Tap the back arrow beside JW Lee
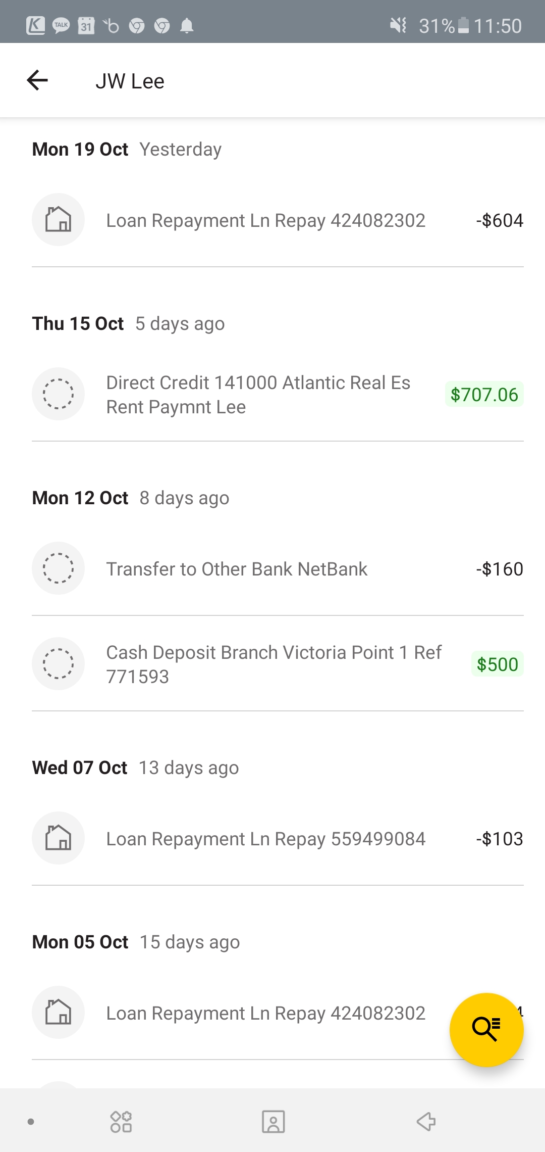The image size is (545, 1152). [37, 80]
